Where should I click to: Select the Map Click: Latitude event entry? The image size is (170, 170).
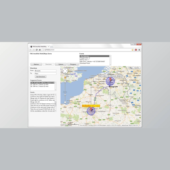(95, 62)
